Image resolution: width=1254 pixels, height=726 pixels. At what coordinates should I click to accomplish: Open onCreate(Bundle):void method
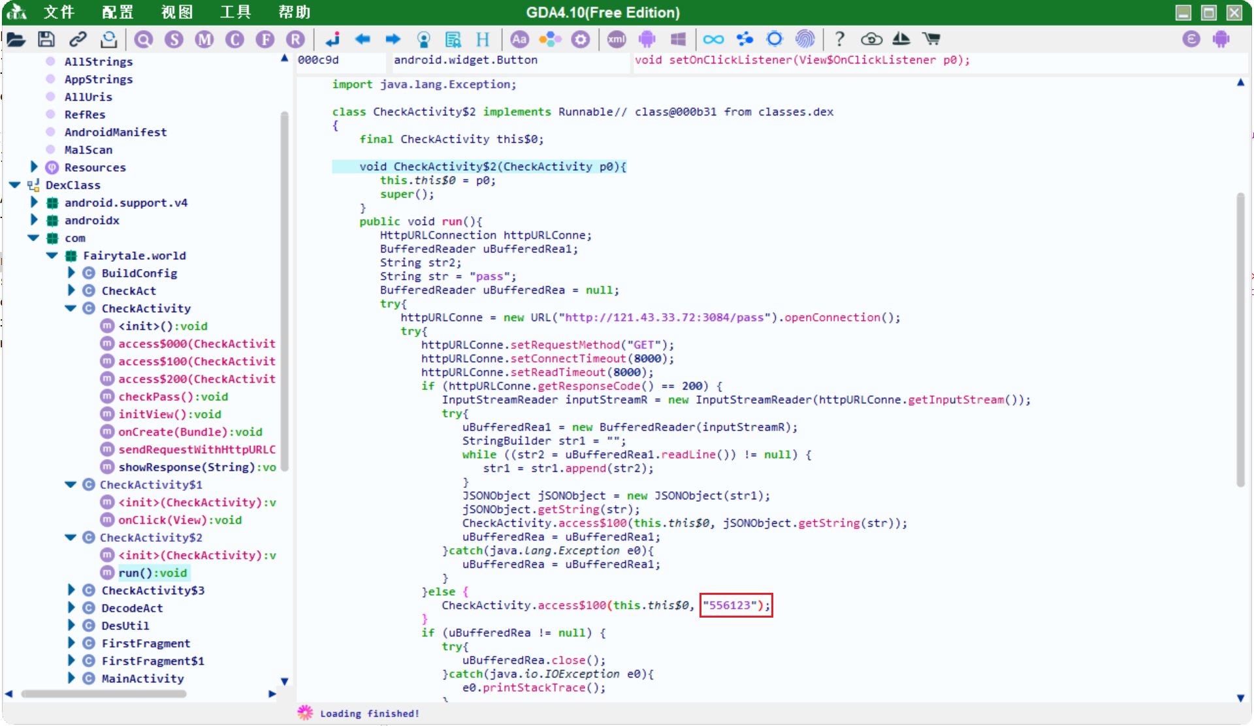tap(190, 432)
